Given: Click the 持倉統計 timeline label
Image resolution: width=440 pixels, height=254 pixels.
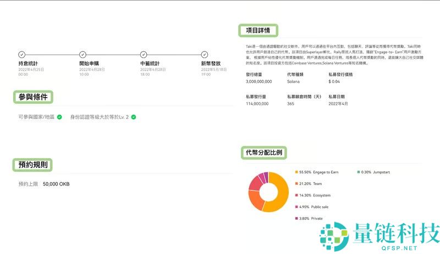Looking at the screenshot, I should point(28,64).
